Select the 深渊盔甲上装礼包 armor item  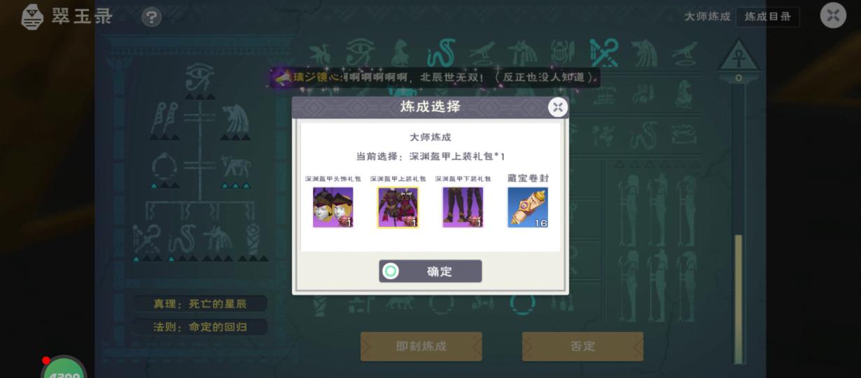point(398,207)
